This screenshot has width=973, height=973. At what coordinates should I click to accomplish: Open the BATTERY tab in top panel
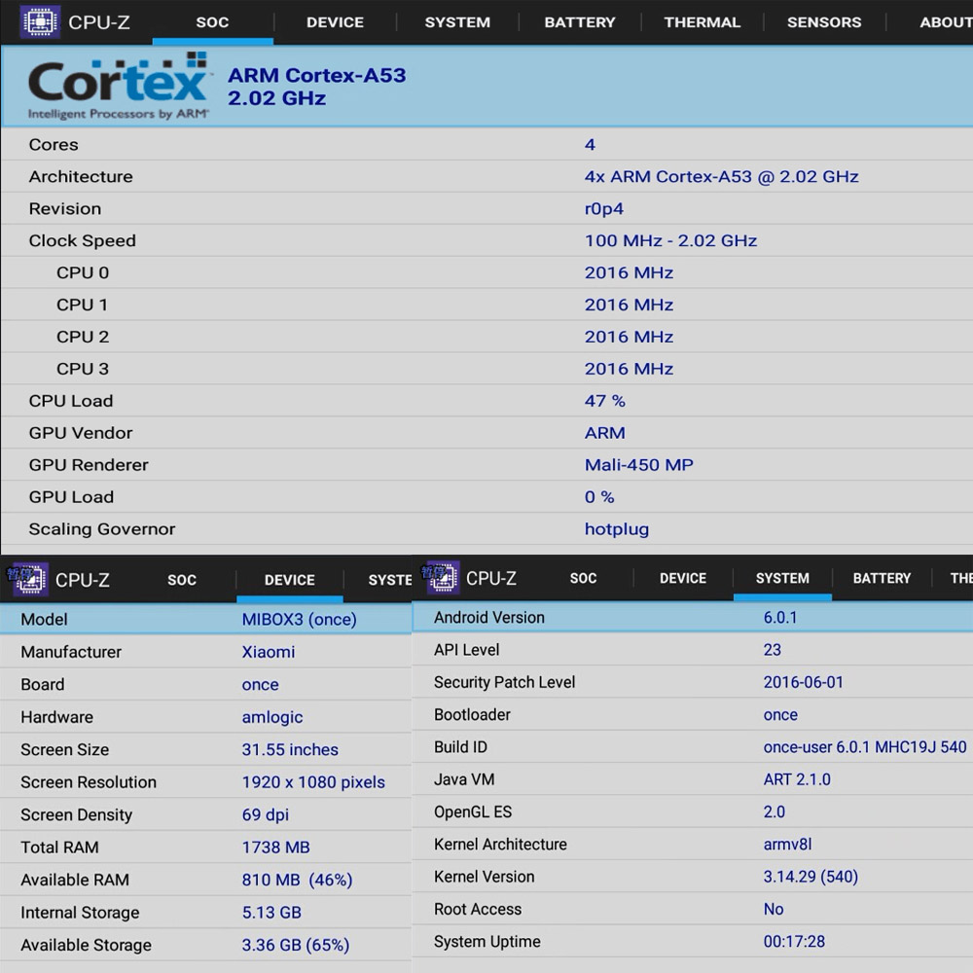[580, 22]
